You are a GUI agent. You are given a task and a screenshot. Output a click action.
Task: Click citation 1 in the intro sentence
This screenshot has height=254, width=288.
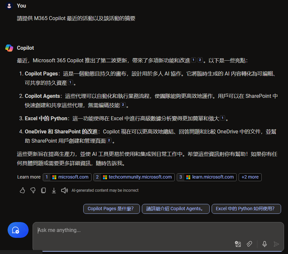(x=194, y=60)
